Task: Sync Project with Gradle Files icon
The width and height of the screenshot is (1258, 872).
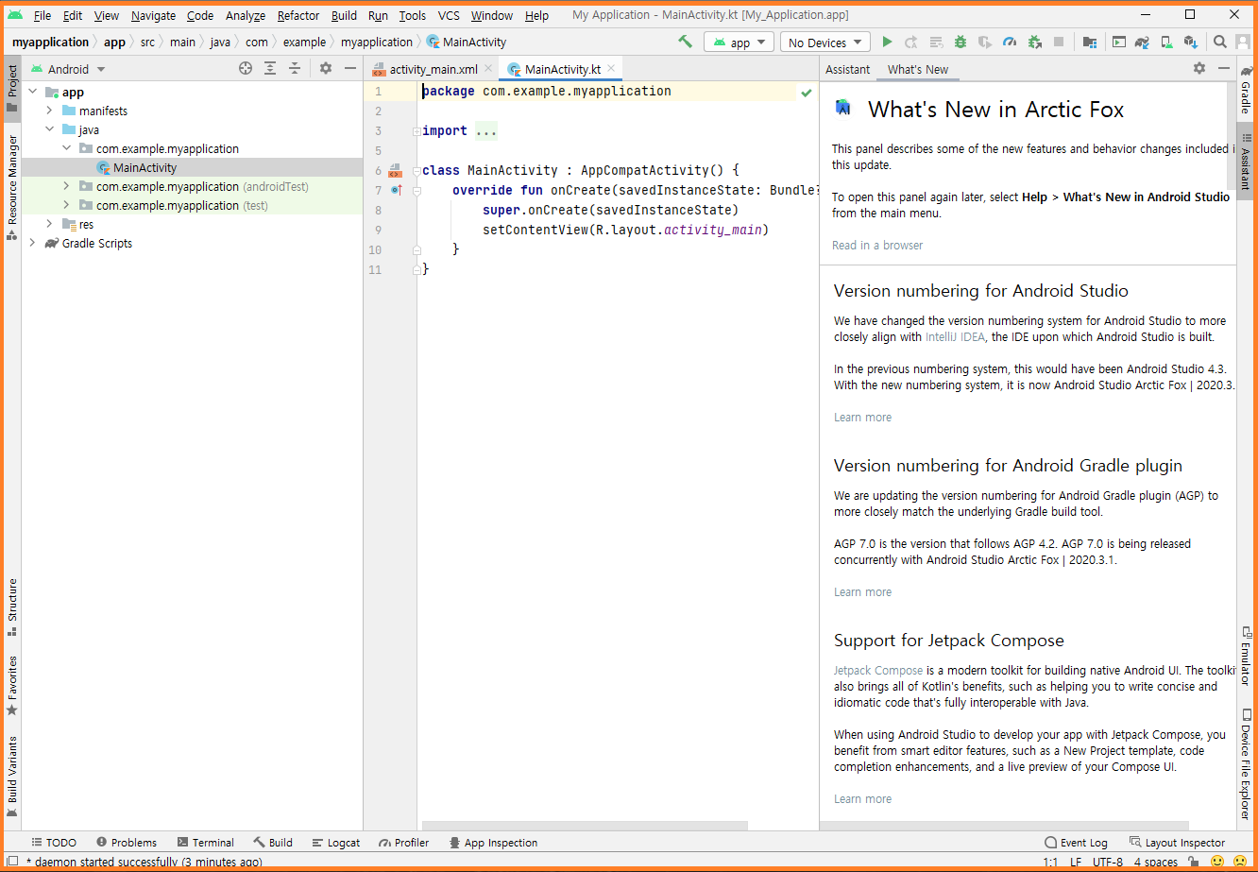Action: (1142, 43)
